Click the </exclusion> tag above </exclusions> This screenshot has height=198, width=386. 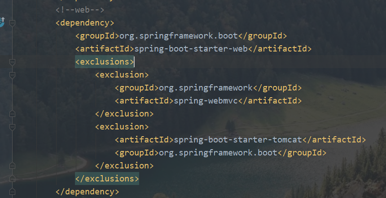pyautogui.click(x=124, y=166)
